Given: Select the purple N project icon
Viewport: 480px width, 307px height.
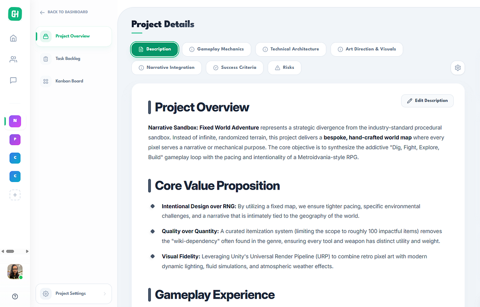Looking at the screenshot, I should click(x=15, y=121).
